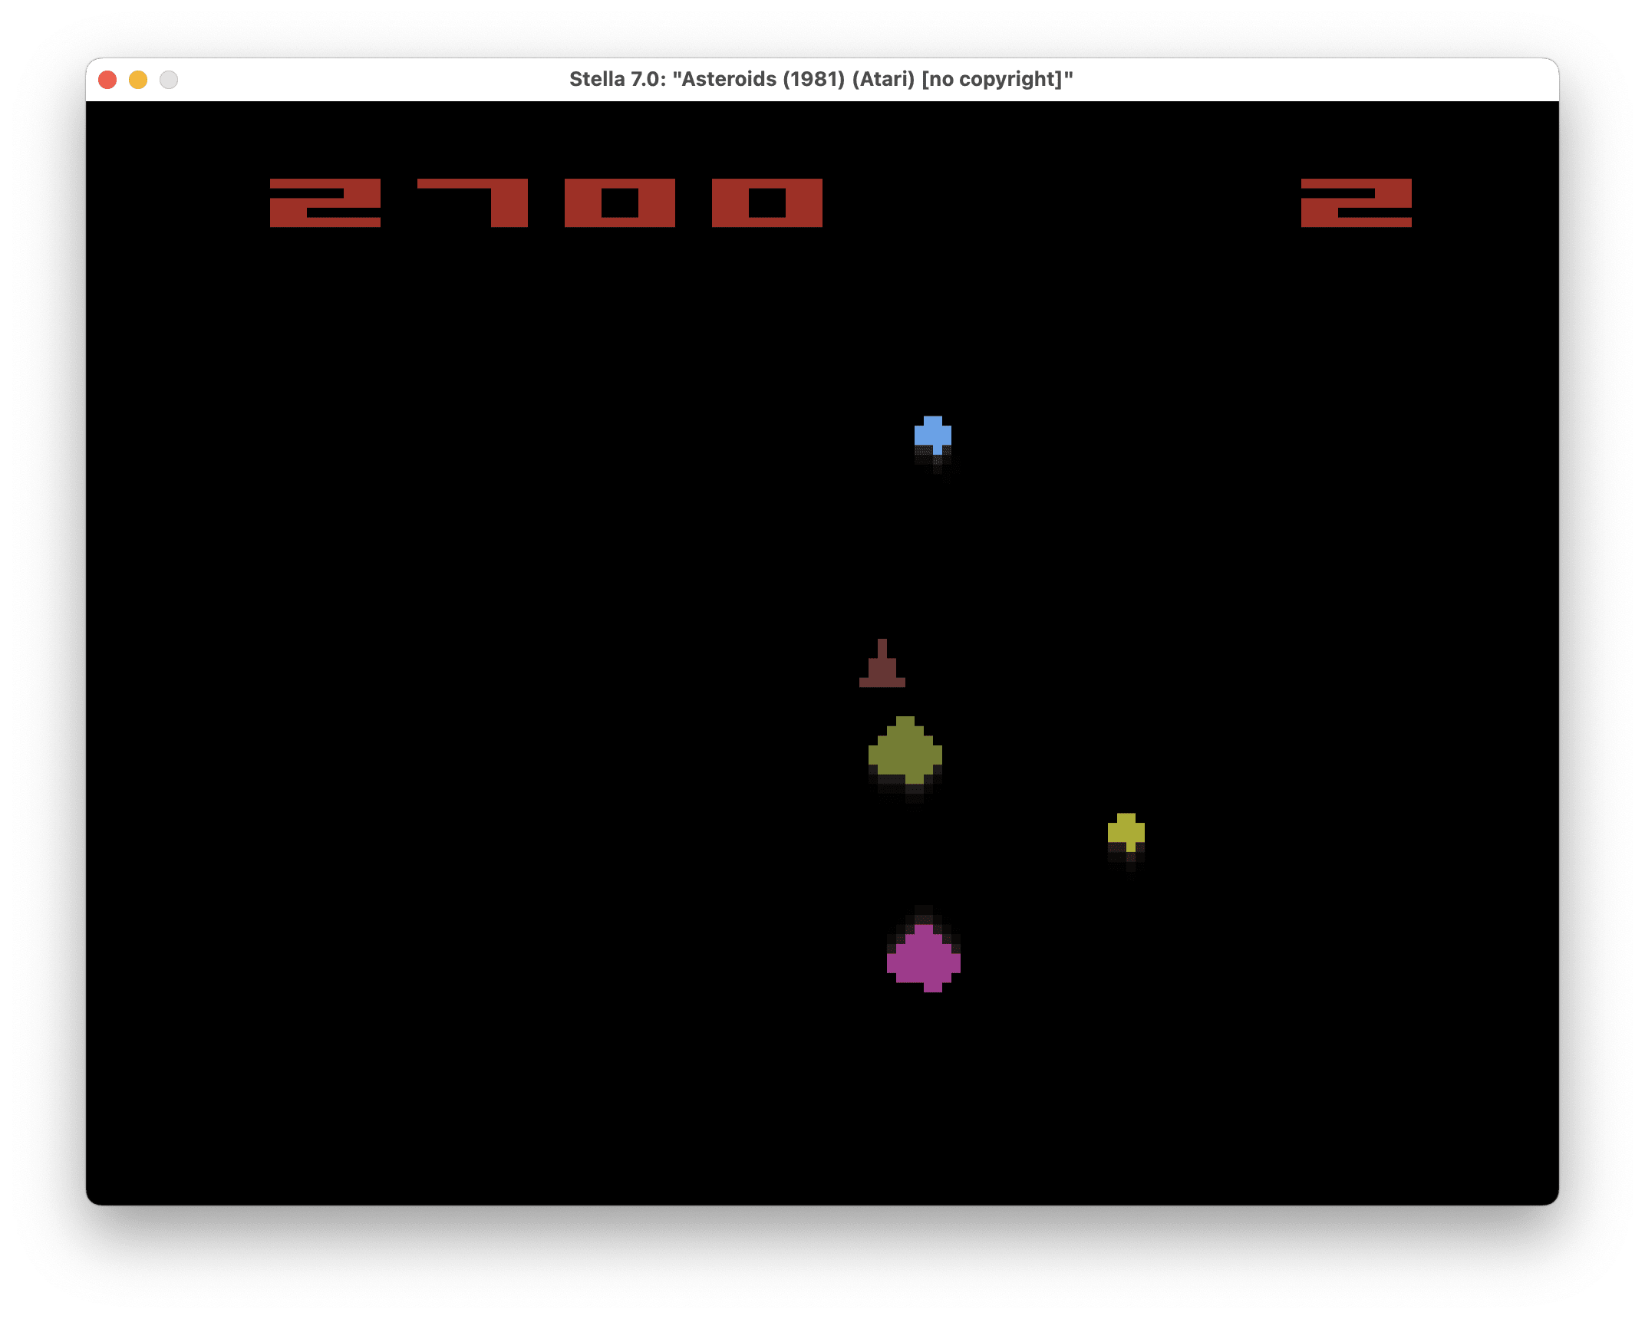Click the hole inside third score digit
Viewport: 1645px width, 1319px height.
(620, 203)
